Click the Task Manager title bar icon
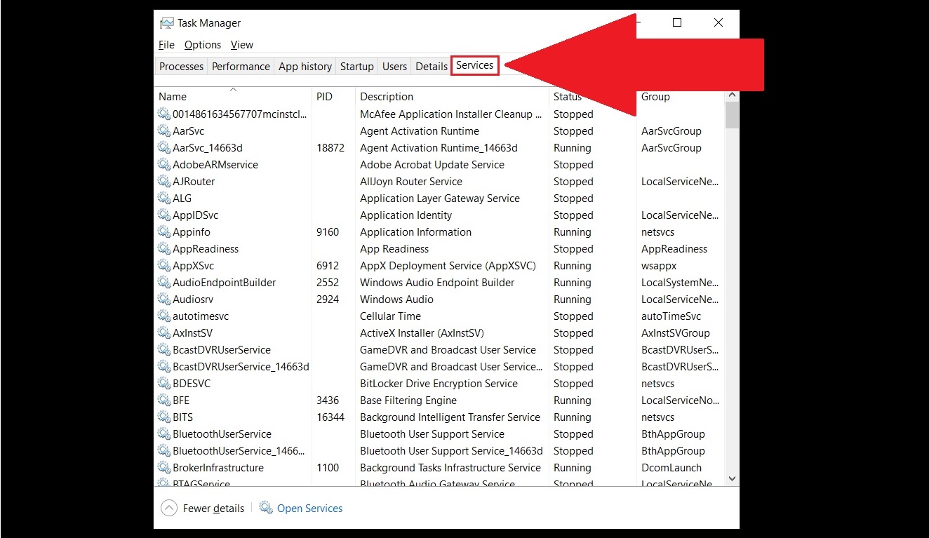 pyautogui.click(x=166, y=22)
